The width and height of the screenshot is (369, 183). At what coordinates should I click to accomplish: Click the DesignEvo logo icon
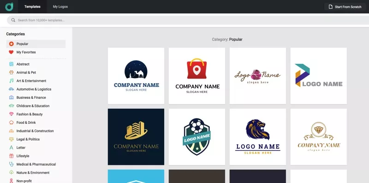[9, 6]
